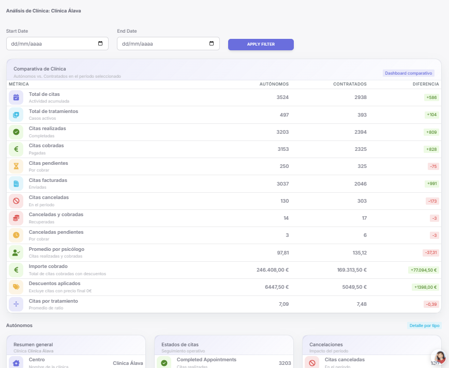Click the Promedio por psicólogo person icon
Image resolution: width=449 pixels, height=368 pixels.
(x=16, y=252)
